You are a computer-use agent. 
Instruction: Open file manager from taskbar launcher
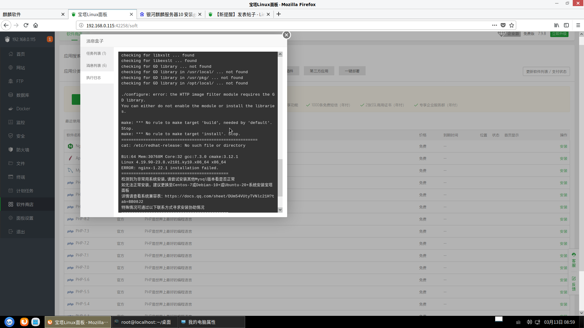36,322
